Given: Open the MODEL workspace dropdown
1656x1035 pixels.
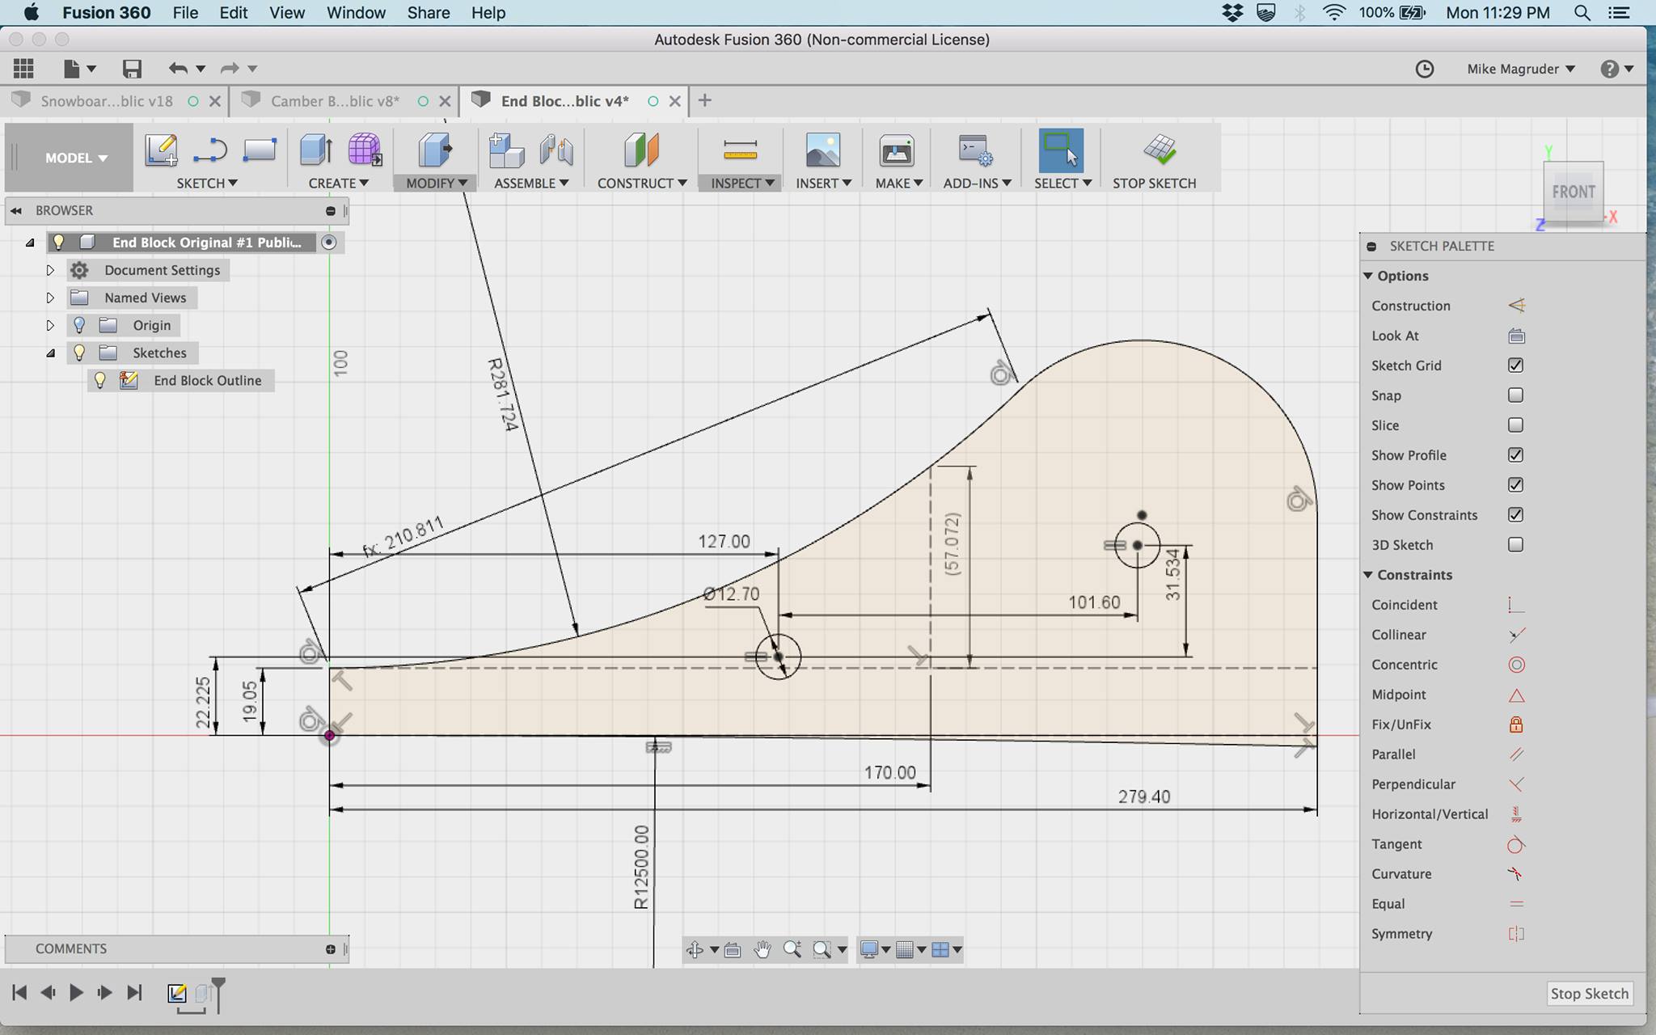Looking at the screenshot, I should (75, 158).
